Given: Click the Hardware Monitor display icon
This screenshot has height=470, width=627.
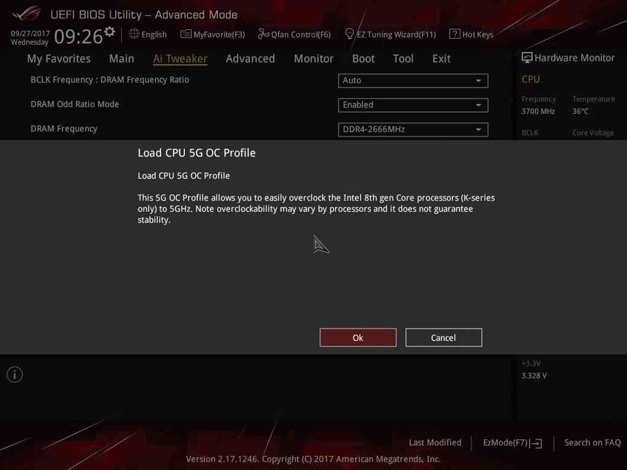Looking at the screenshot, I should [527, 58].
